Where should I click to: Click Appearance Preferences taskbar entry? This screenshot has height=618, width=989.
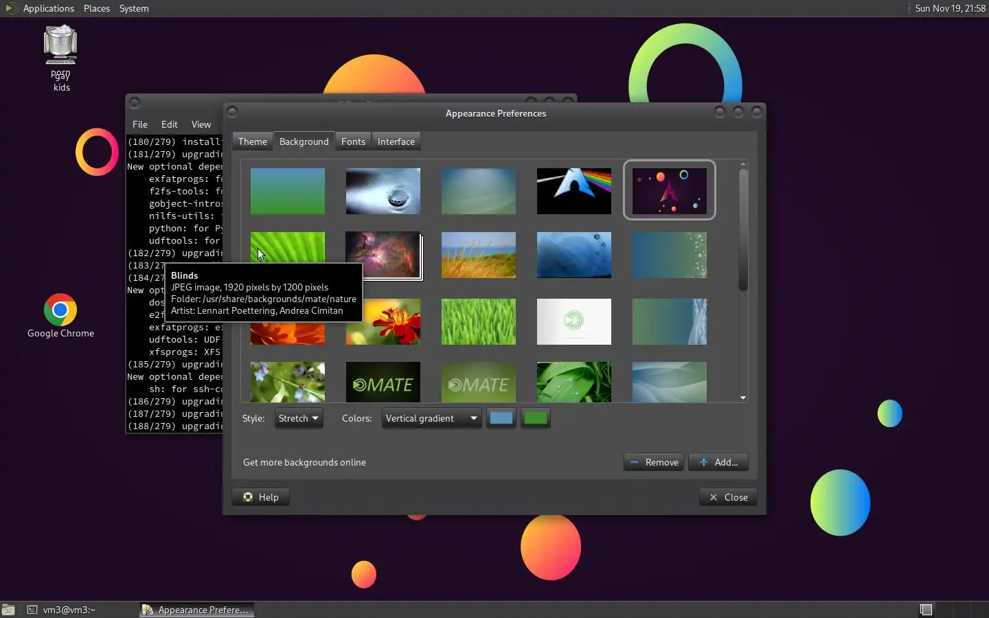(197, 610)
